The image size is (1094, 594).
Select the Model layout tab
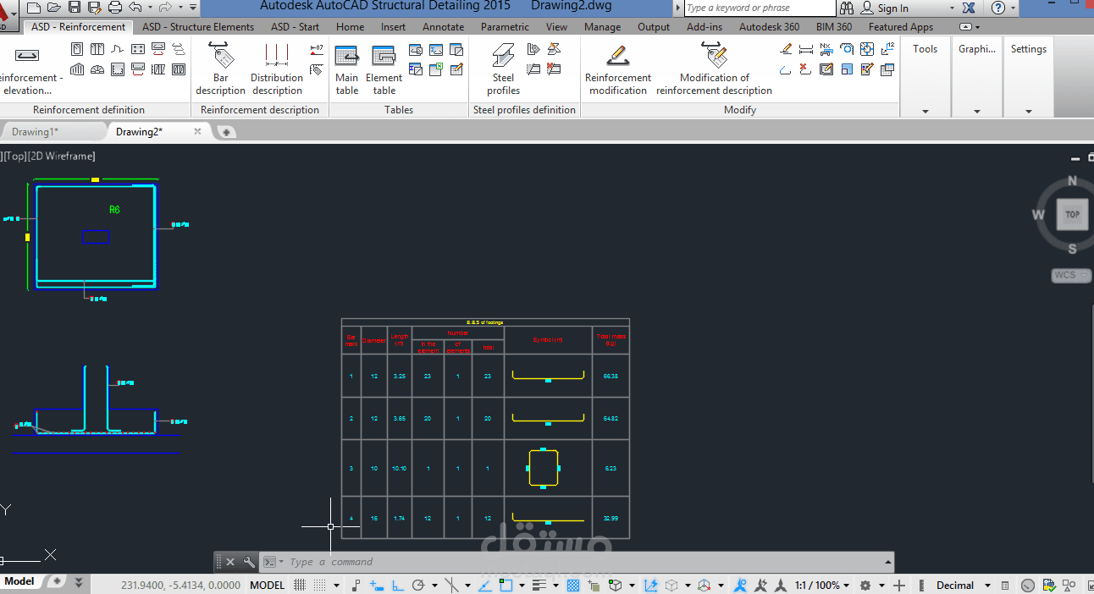(19, 581)
